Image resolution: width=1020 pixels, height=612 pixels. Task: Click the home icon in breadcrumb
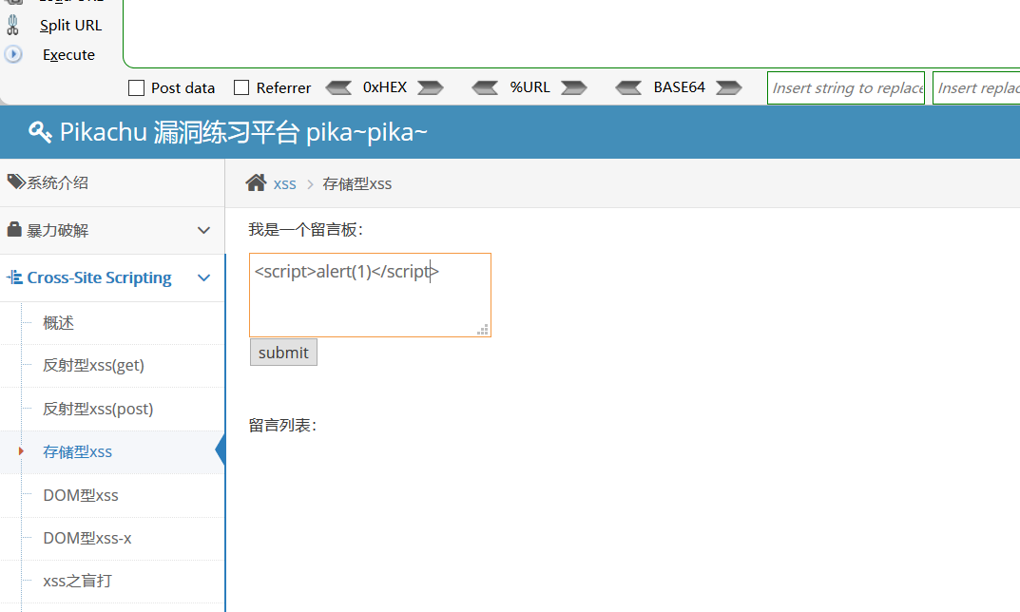257,182
